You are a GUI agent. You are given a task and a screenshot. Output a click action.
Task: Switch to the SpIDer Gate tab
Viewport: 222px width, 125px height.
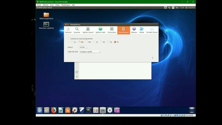point(100,30)
